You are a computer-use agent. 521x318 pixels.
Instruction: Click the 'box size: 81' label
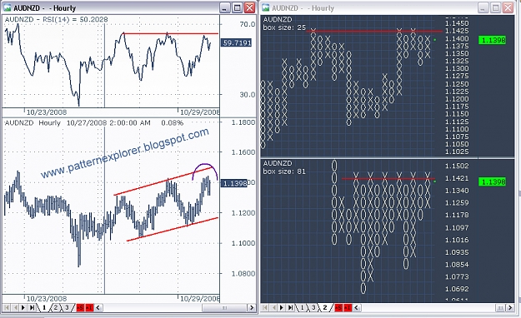pyautogui.click(x=284, y=171)
